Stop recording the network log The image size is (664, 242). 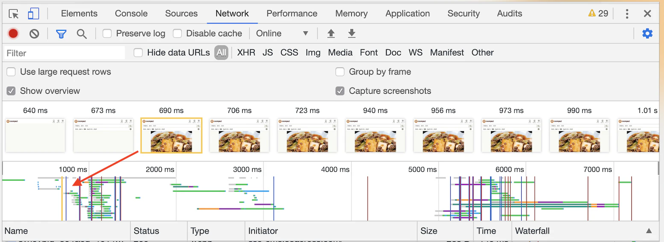pyautogui.click(x=13, y=33)
